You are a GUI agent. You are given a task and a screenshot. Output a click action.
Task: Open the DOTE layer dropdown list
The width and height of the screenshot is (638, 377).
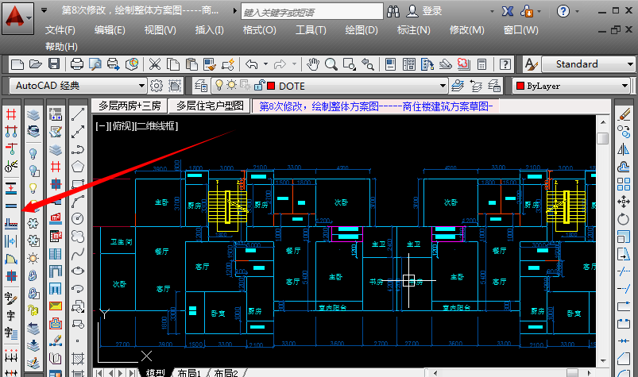click(443, 86)
